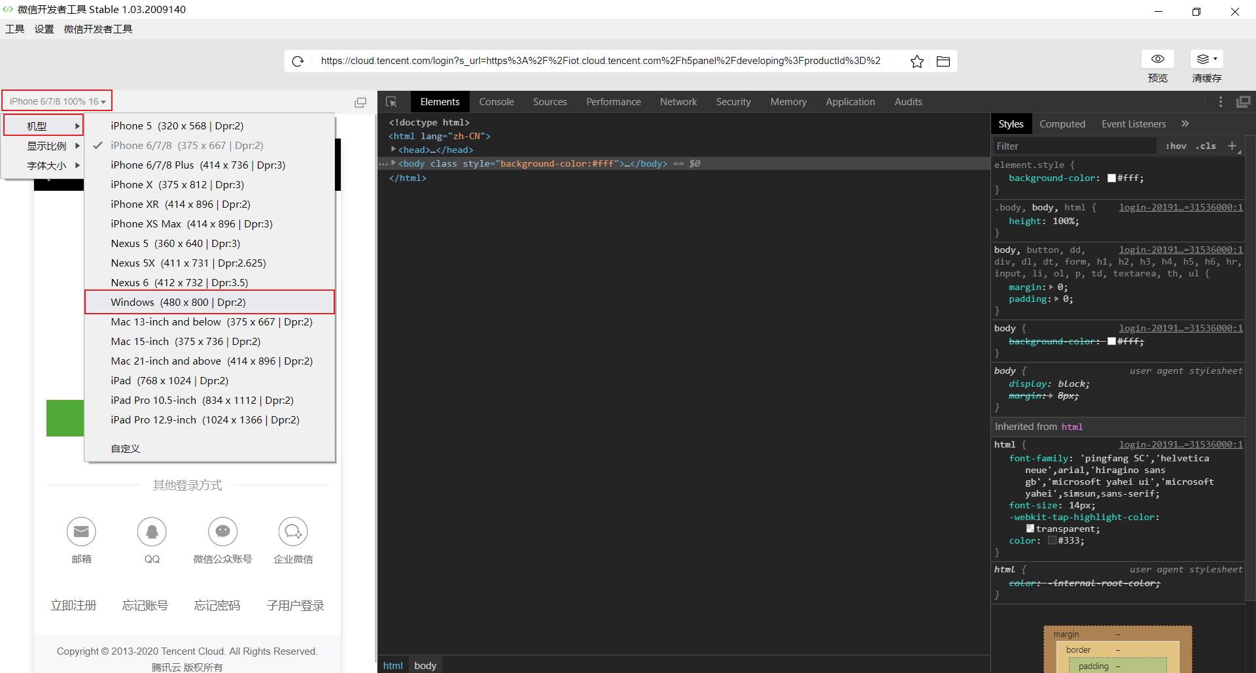The height and width of the screenshot is (673, 1256).
Task: Expand padding shorthand property triangle
Action: pyautogui.click(x=1056, y=299)
